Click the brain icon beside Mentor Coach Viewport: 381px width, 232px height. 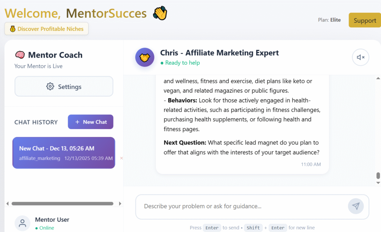pos(20,55)
